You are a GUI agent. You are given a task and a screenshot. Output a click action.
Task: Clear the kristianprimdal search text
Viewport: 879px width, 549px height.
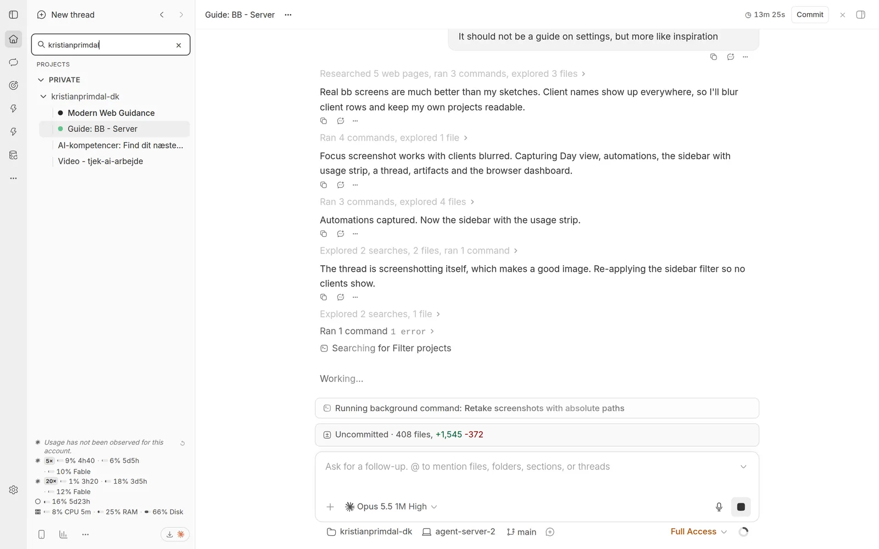[x=179, y=46]
